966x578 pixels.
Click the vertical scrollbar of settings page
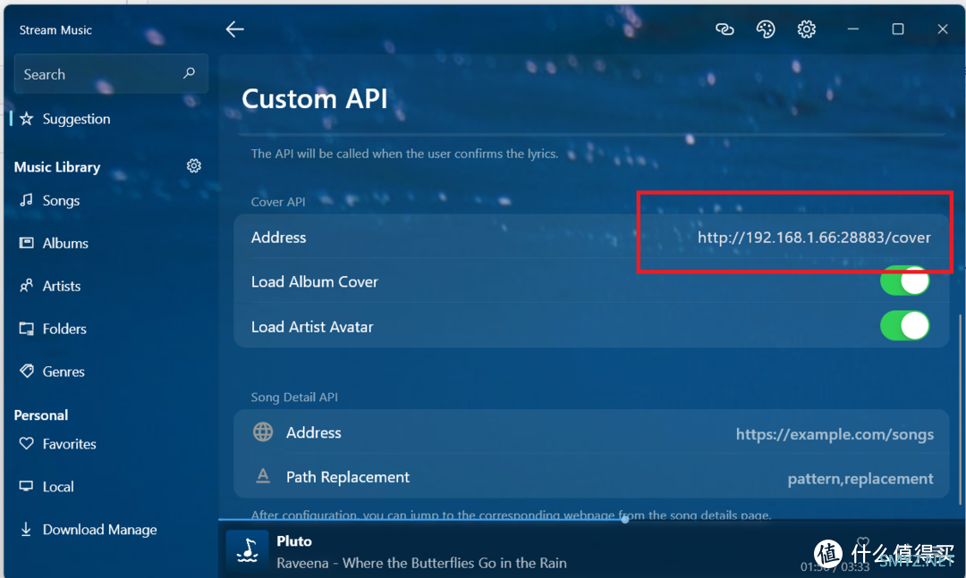(x=959, y=409)
